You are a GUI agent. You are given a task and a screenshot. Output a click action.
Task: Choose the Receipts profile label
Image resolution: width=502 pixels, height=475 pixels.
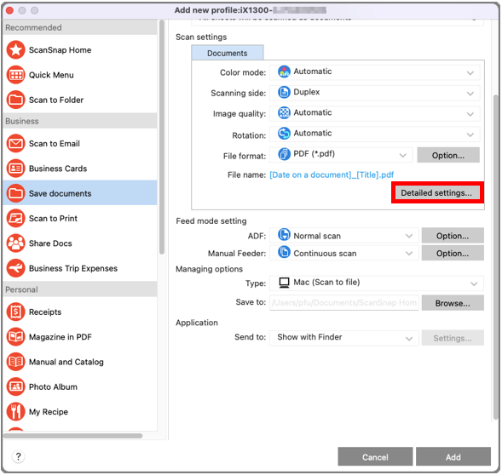tap(45, 312)
